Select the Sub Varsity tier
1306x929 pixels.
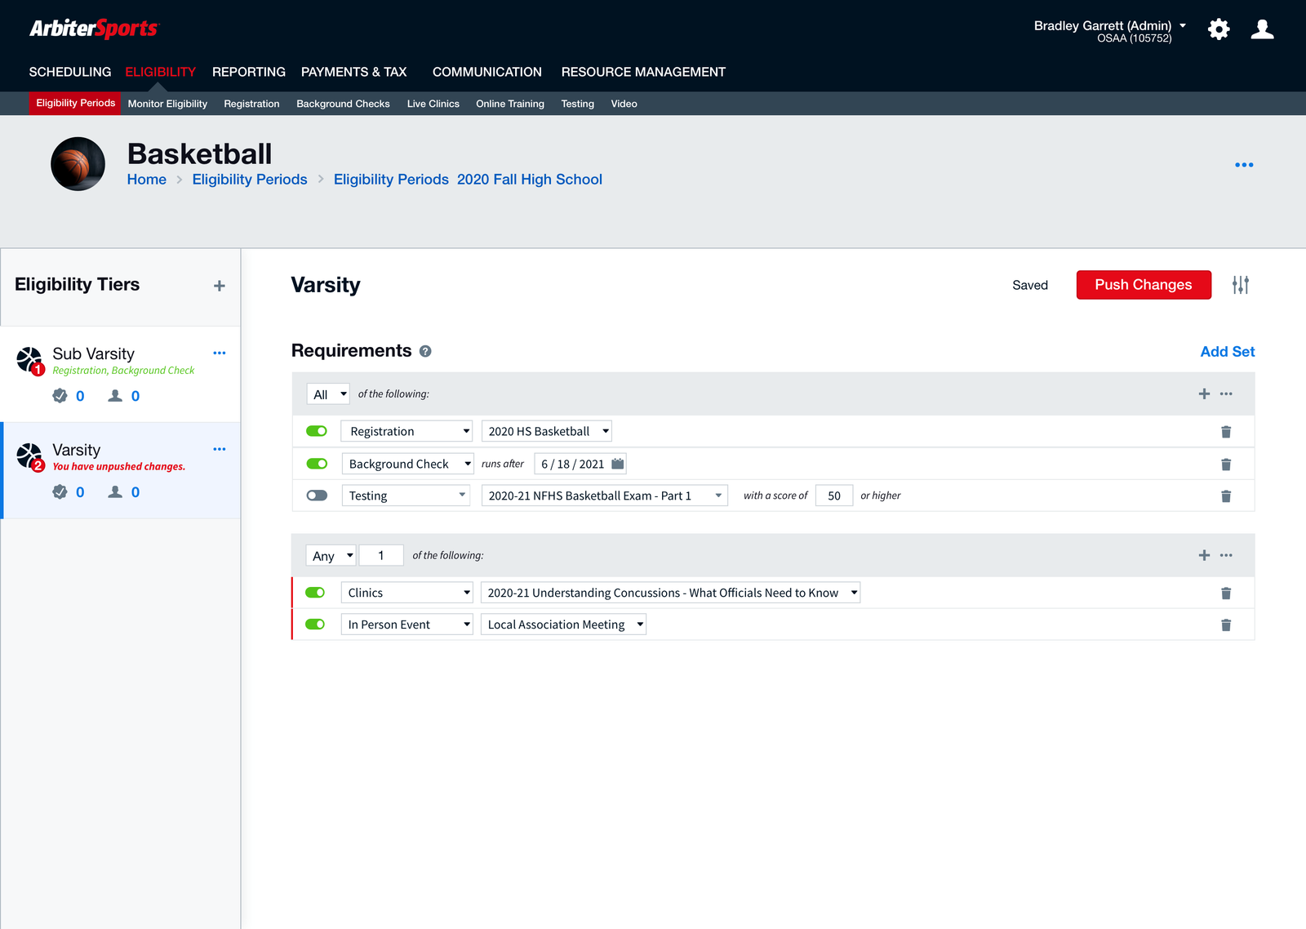(x=121, y=374)
